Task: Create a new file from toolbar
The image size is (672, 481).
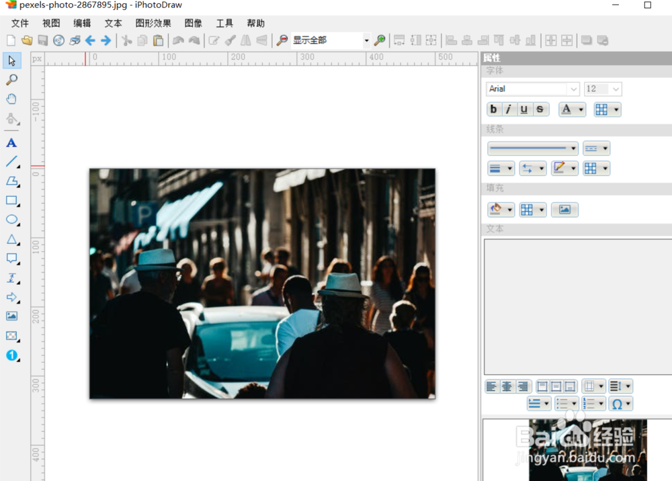Action: (x=11, y=41)
